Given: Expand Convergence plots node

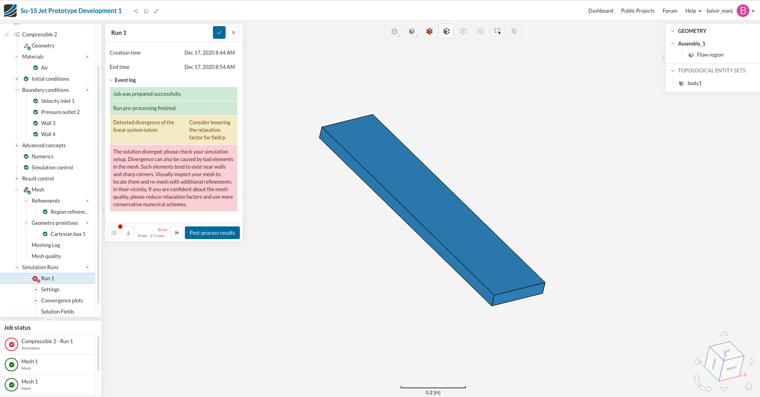Looking at the screenshot, I should point(36,300).
